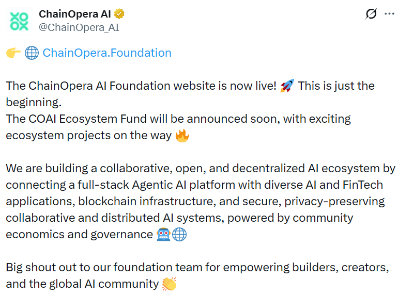This screenshot has height=295, width=398.
Task: Click the robot emoji after "governance"
Action: pos(163,234)
